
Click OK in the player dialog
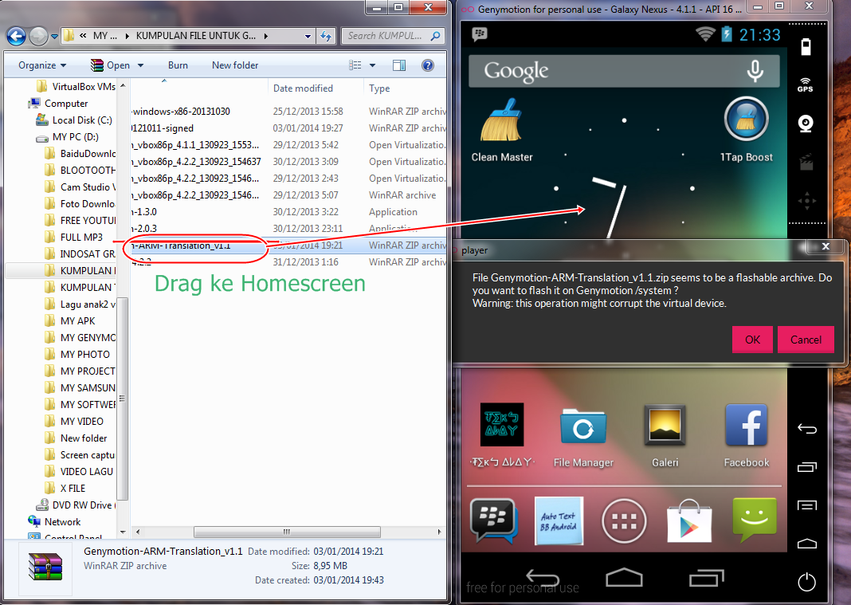[752, 340]
